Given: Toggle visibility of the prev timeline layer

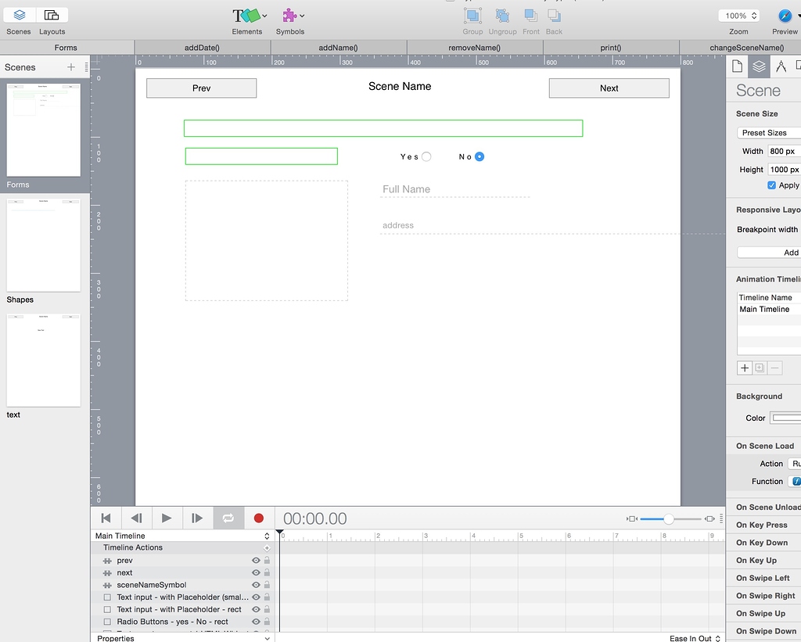Looking at the screenshot, I should point(255,560).
